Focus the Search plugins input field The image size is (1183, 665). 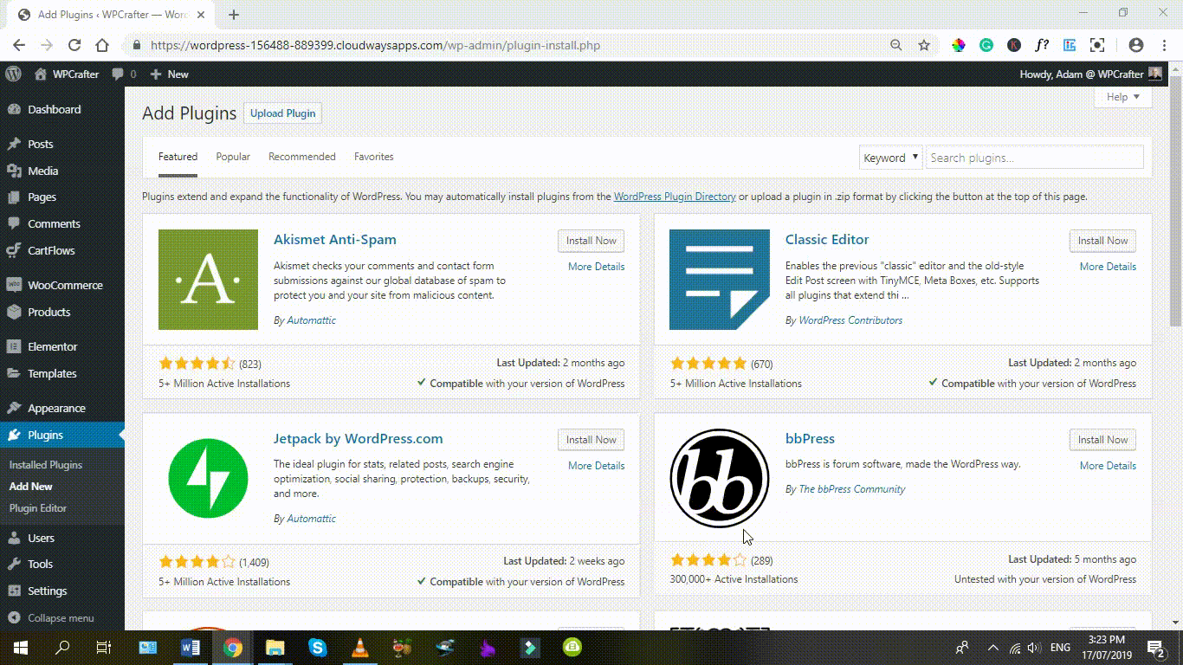[1035, 158]
